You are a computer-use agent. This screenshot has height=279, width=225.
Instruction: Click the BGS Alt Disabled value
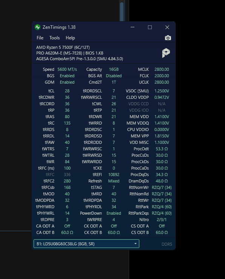point(114,76)
